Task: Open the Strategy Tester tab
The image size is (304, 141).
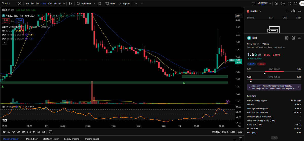Action: [x=51, y=139]
